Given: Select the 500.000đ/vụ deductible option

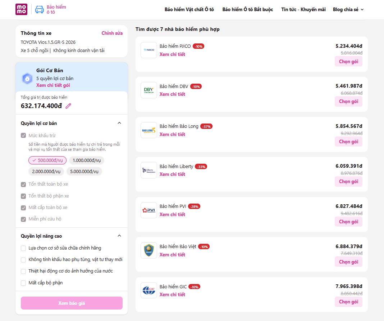Looking at the screenshot, I should (47, 160).
